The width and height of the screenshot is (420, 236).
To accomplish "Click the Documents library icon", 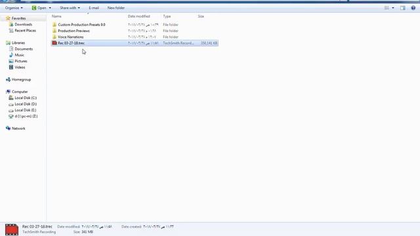I will click(11, 49).
